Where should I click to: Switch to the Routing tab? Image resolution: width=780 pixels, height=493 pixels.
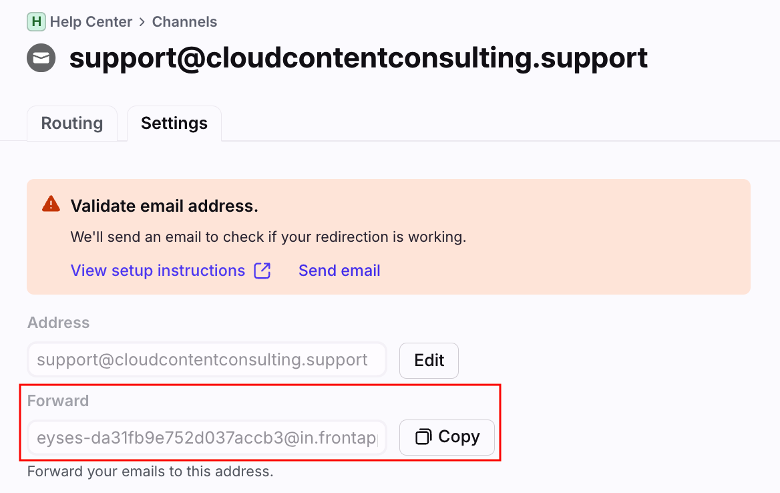(72, 124)
